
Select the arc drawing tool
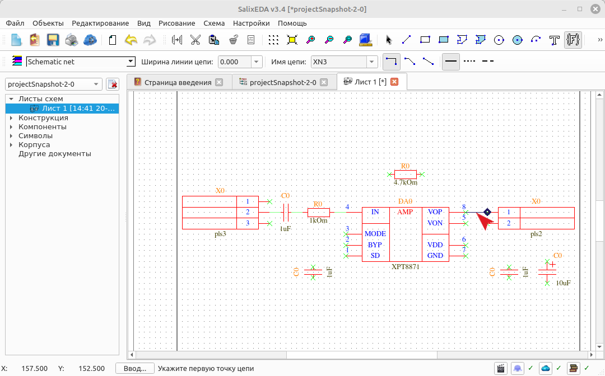click(536, 40)
